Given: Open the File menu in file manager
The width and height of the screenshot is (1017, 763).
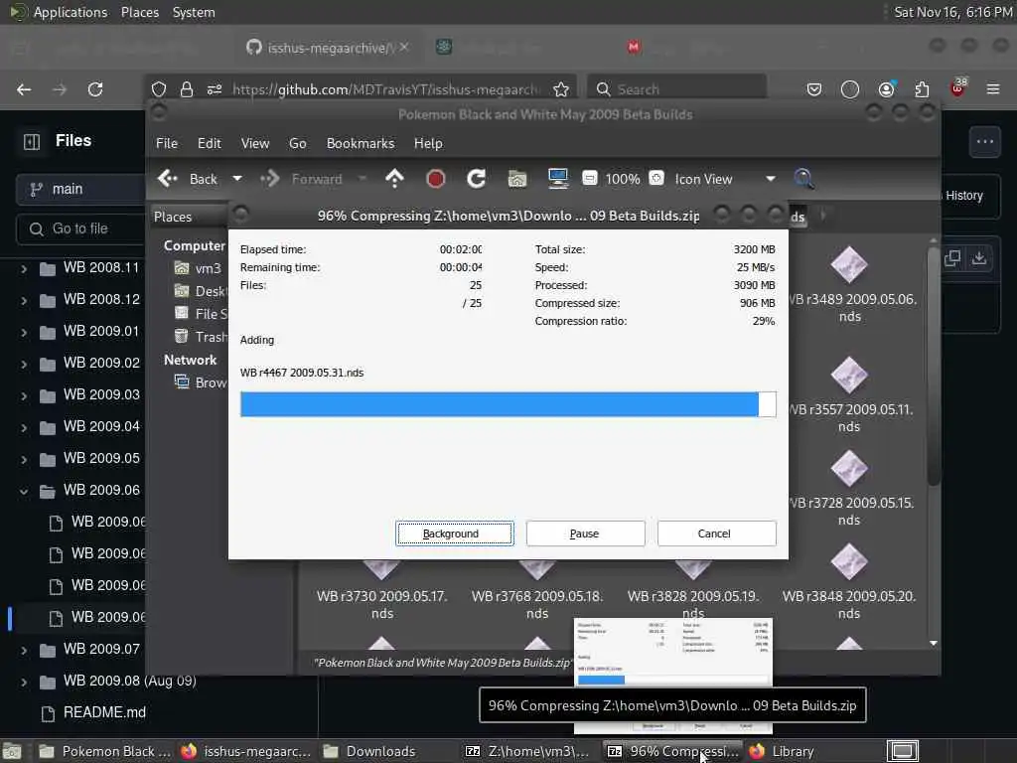Looking at the screenshot, I should click(167, 143).
